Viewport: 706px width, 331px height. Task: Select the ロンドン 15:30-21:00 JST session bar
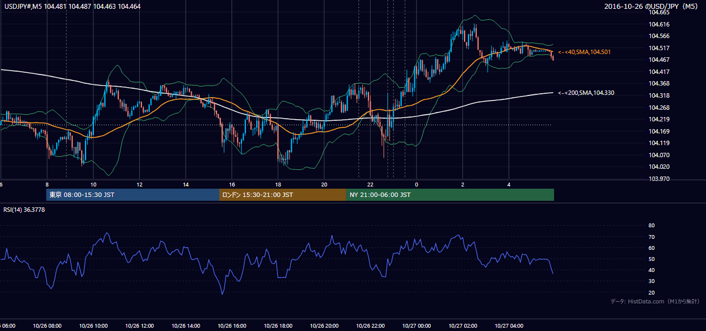tap(283, 195)
